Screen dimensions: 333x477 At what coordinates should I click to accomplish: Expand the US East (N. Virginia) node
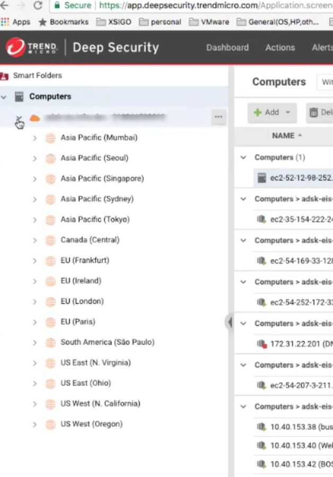[35, 363]
